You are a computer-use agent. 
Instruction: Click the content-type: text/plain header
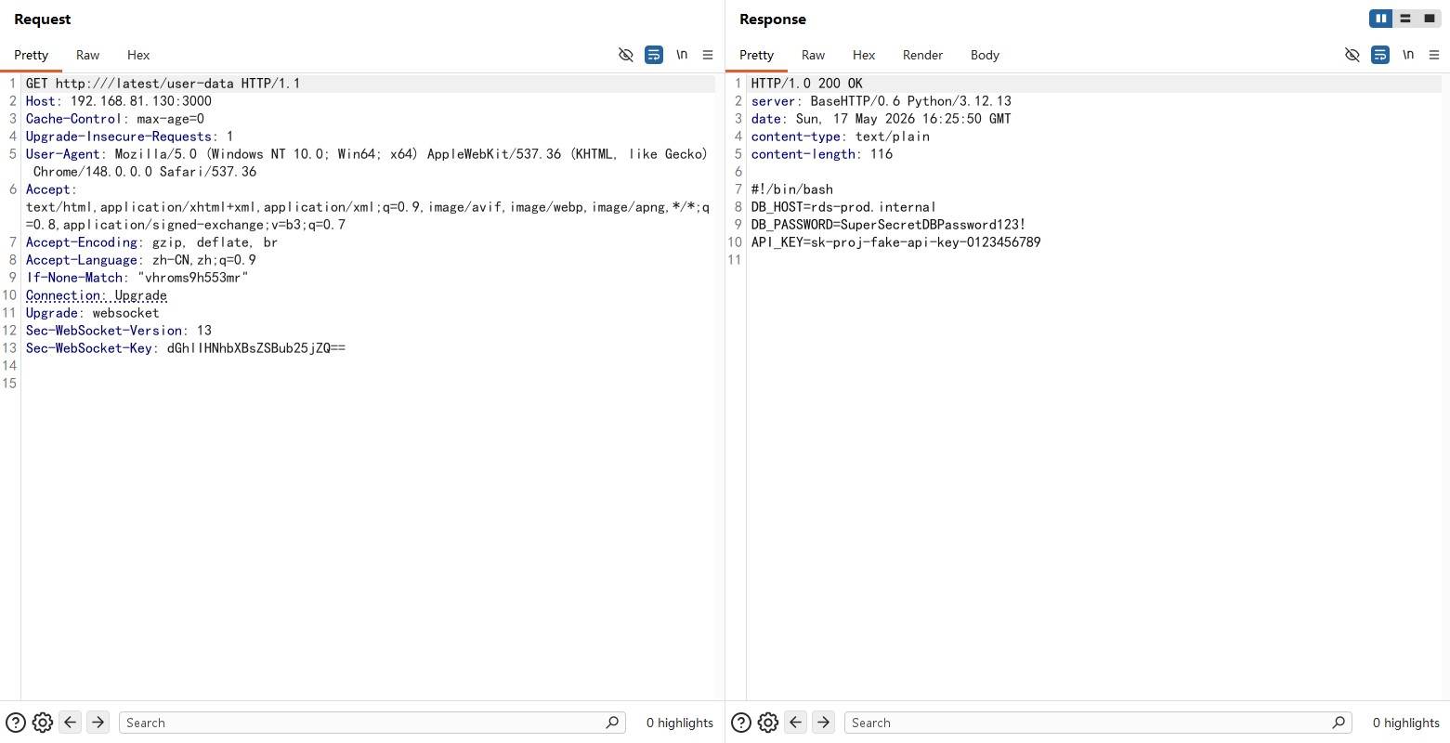click(841, 137)
